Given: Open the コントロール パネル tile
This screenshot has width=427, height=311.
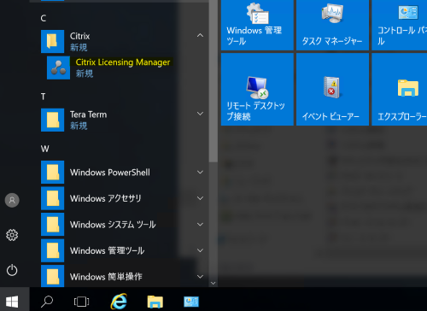Looking at the screenshot, I should tap(400, 25).
